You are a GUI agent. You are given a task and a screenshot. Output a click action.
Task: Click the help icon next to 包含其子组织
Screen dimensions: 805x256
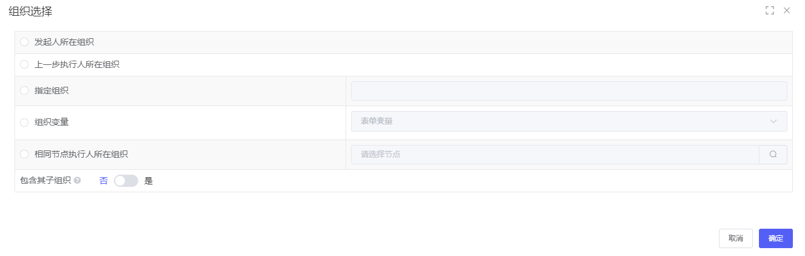77,181
